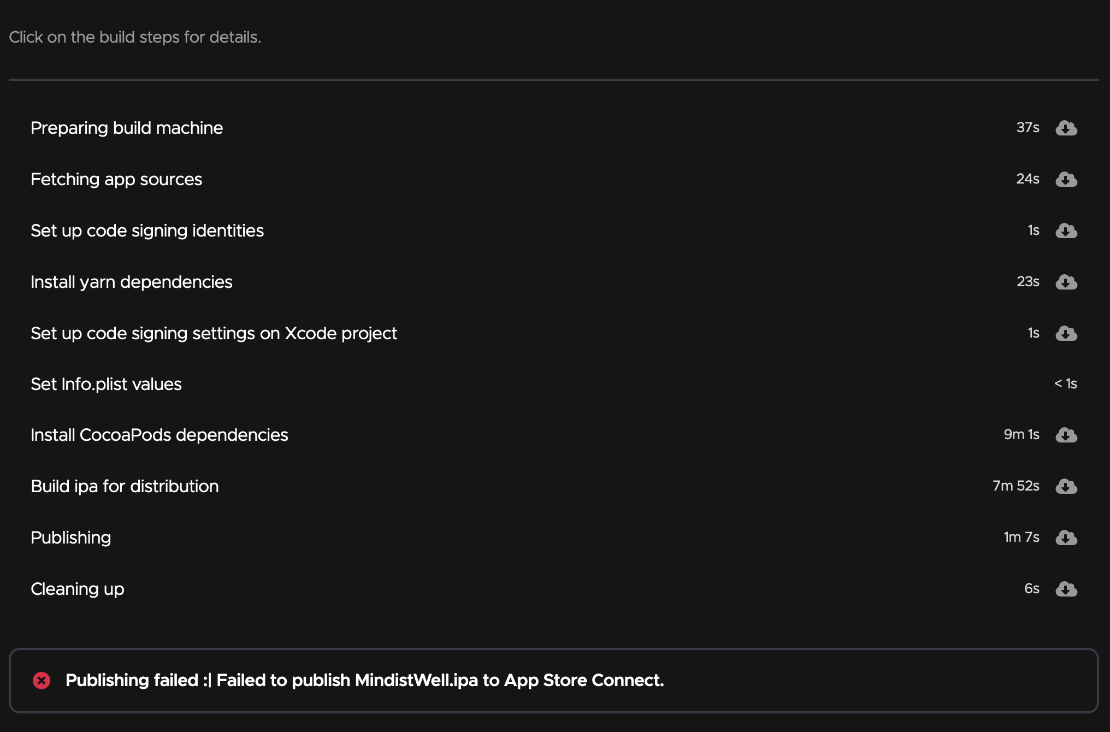Download the Install CocoaPods dependencies log
The width and height of the screenshot is (1110, 732).
click(x=1066, y=435)
